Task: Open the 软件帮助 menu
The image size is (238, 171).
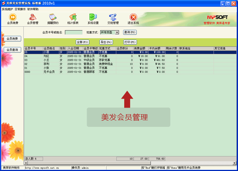Action: tap(33, 9)
